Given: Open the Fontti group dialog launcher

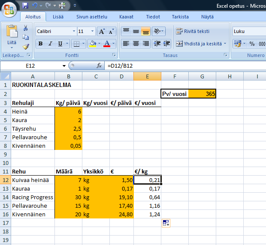Looking at the screenshot, I should [114, 55].
